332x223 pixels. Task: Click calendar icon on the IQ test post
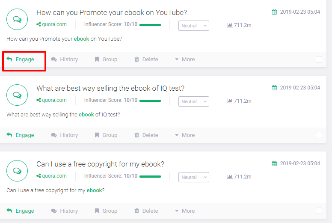(x=274, y=88)
